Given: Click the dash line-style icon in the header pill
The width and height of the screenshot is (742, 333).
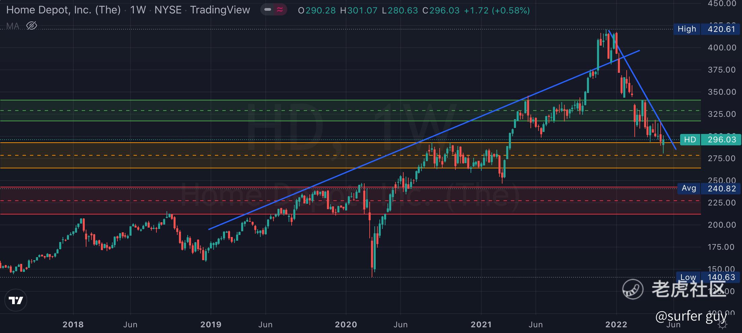Looking at the screenshot, I should tap(268, 10).
